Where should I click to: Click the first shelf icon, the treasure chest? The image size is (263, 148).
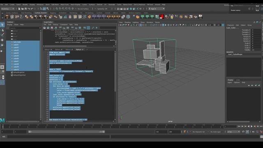[x=7, y=17]
